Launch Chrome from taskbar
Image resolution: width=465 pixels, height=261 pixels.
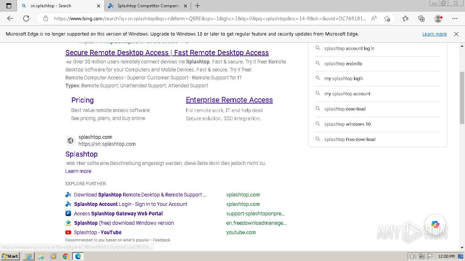[x=66, y=256]
